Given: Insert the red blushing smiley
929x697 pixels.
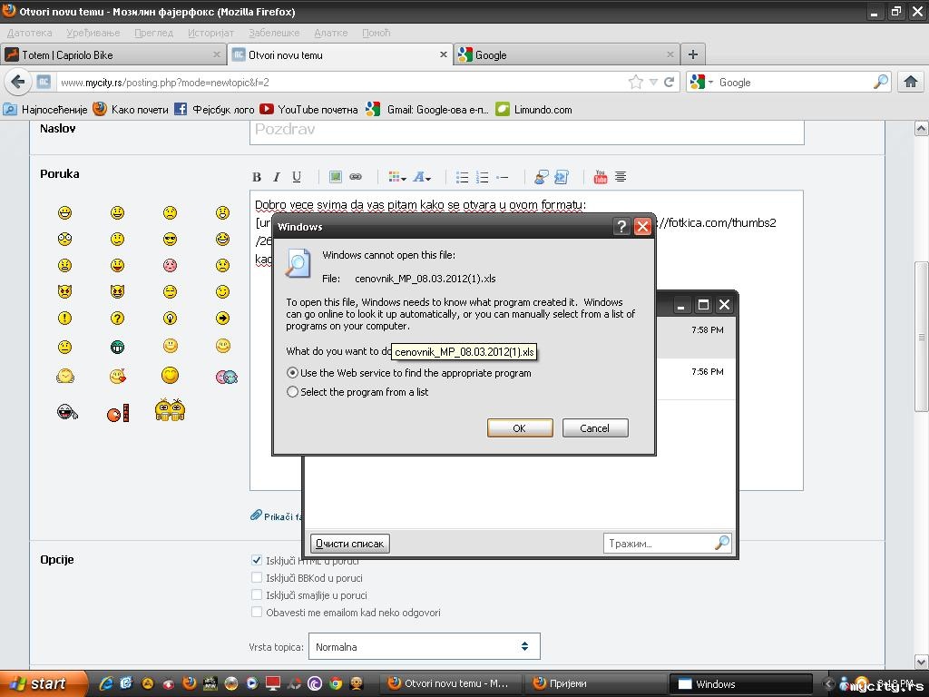Looking at the screenshot, I should 170,265.
